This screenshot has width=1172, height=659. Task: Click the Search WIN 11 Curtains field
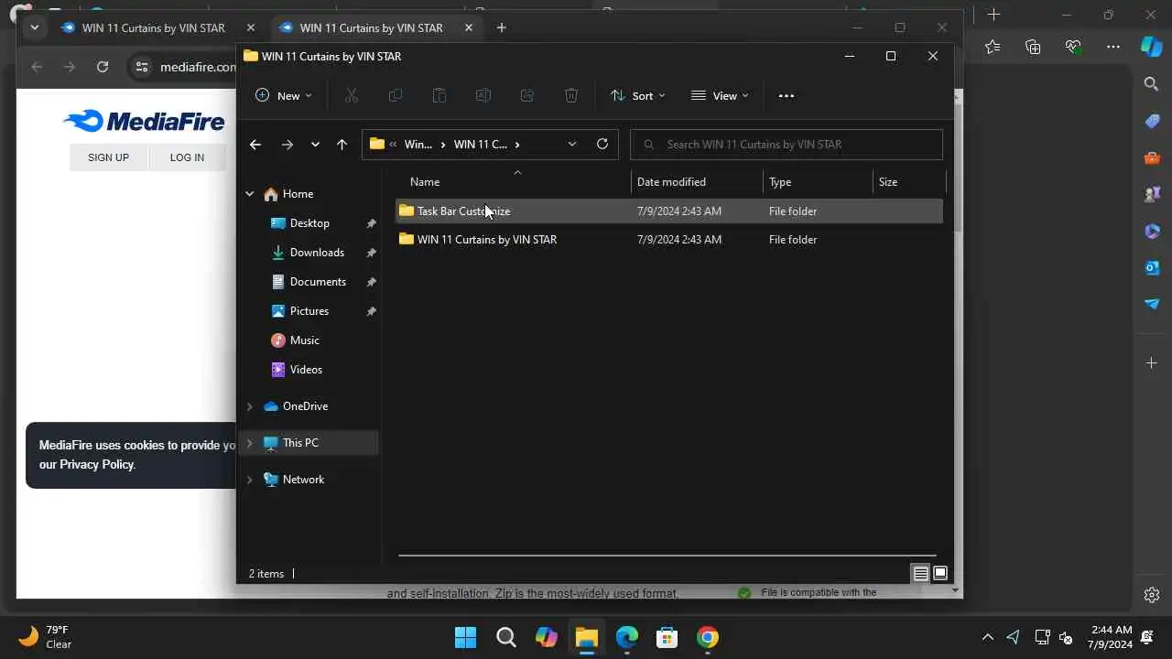(x=787, y=145)
